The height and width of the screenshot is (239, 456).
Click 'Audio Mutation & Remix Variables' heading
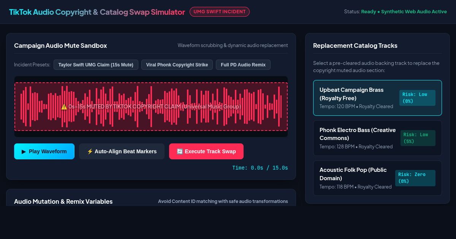point(63,201)
